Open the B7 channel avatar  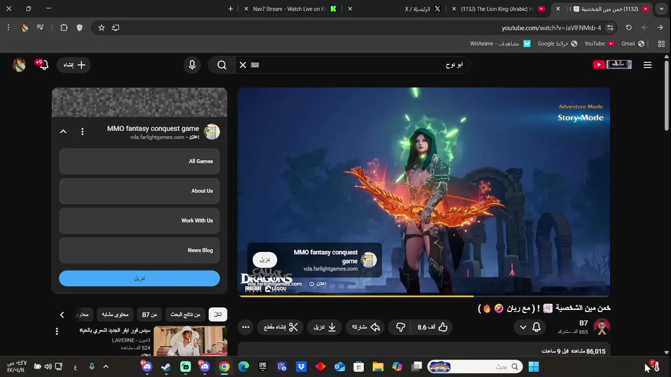pyautogui.click(x=602, y=327)
